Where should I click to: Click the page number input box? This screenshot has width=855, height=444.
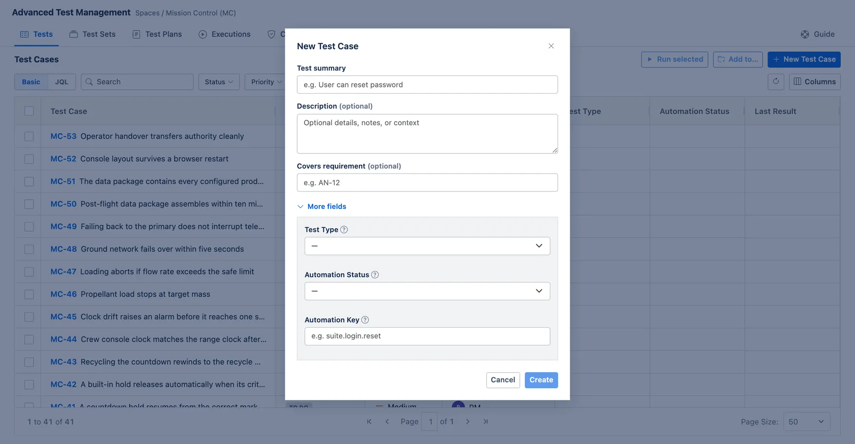point(430,422)
